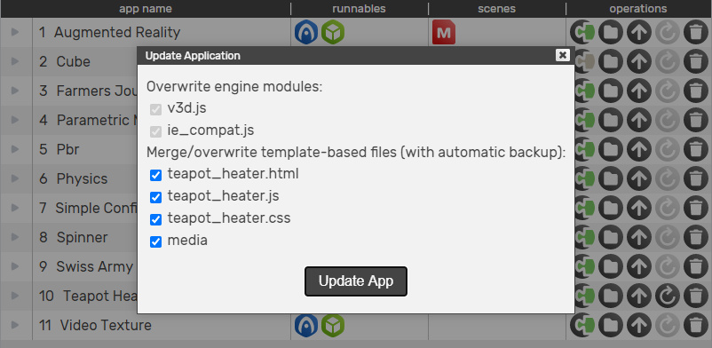Open Puzzles editor for Augmented Reality
Viewport: 712px width, 348px height.
pyautogui.click(x=582, y=32)
